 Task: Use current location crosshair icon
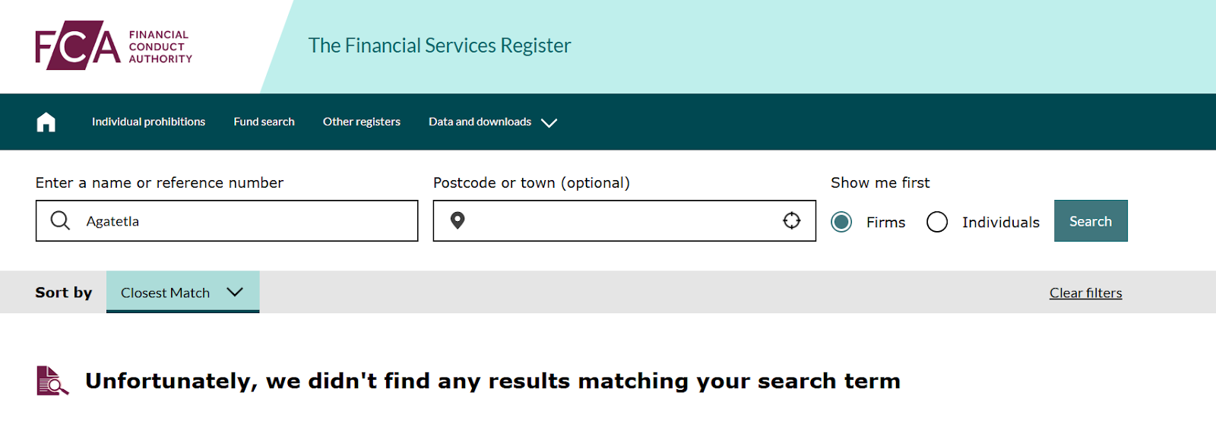792,220
